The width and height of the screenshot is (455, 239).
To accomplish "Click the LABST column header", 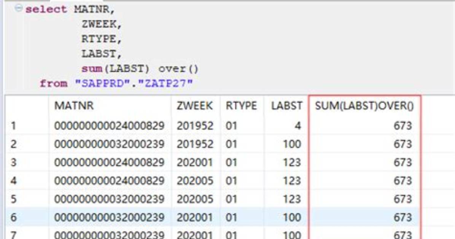I will 287,106.
